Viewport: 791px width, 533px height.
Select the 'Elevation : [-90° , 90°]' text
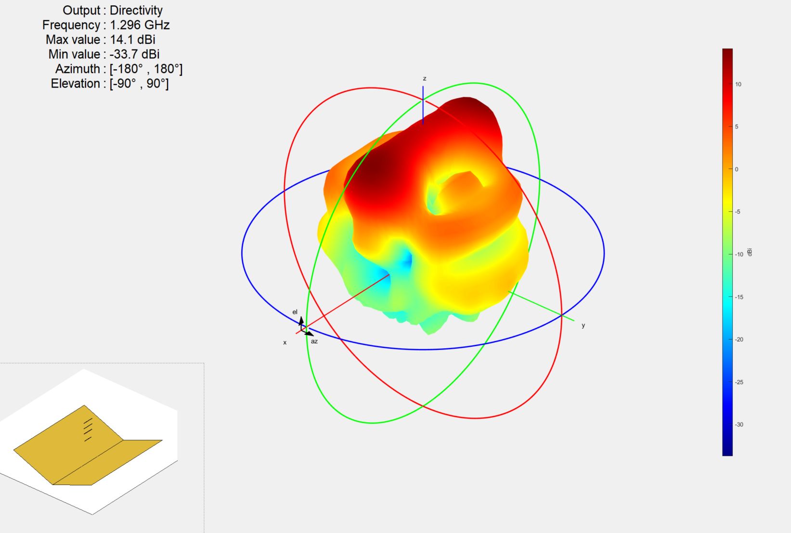click(x=110, y=84)
